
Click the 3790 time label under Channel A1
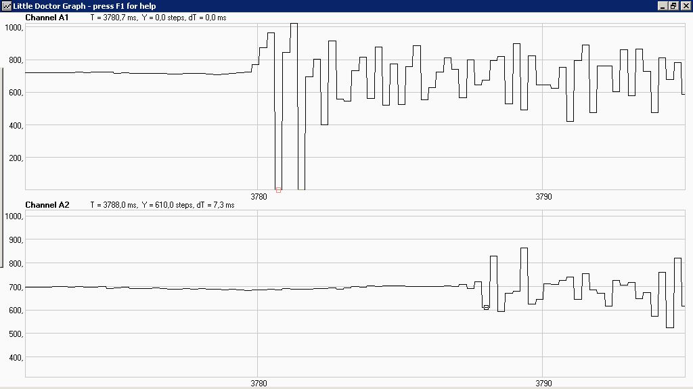coord(543,197)
